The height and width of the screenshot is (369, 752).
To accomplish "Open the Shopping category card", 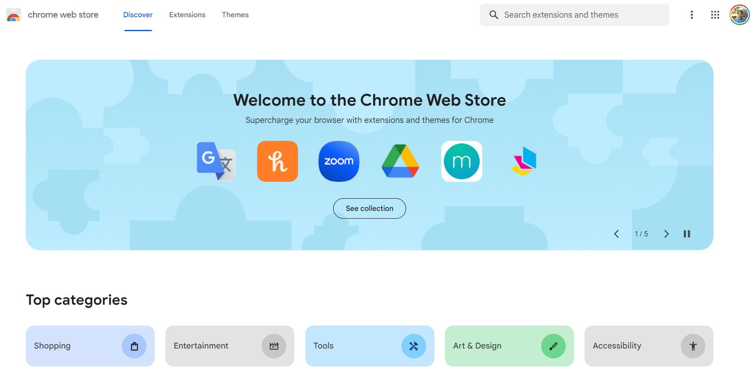I will click(90, 346).
